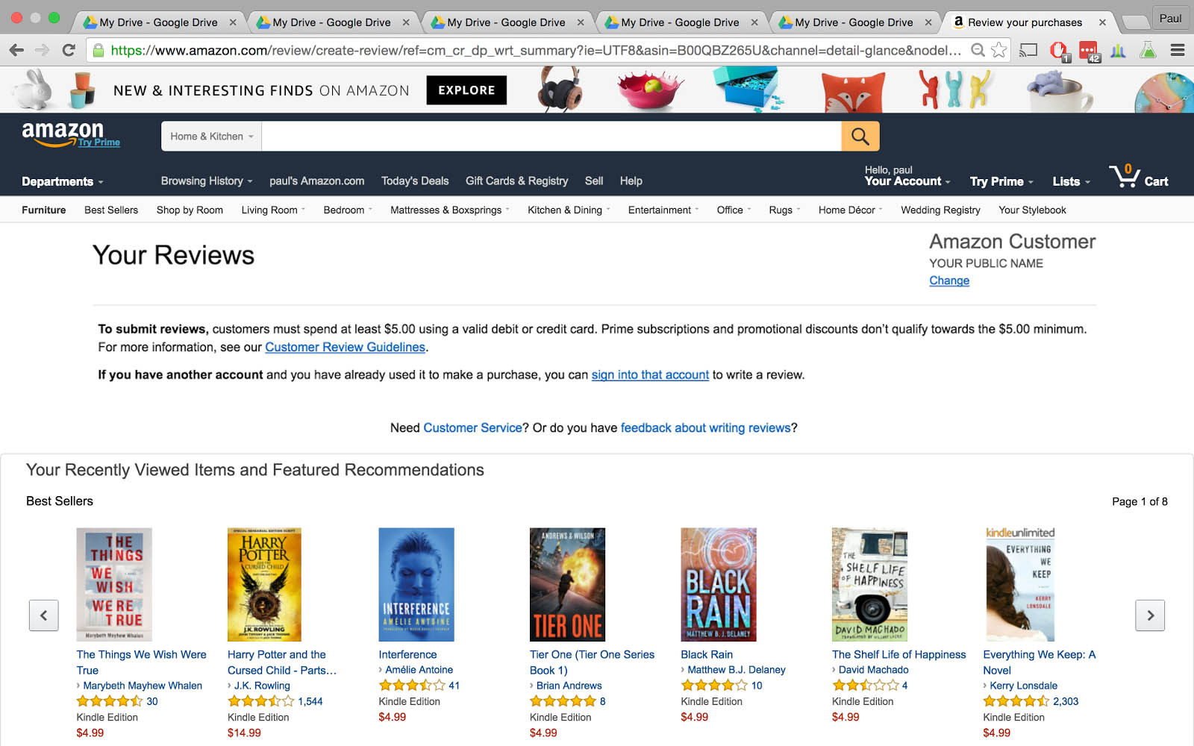The width and height of the screenshot is (1194, 746).
Task: Click the zoom magnifier icon in address bar
Action: [978, 50]
